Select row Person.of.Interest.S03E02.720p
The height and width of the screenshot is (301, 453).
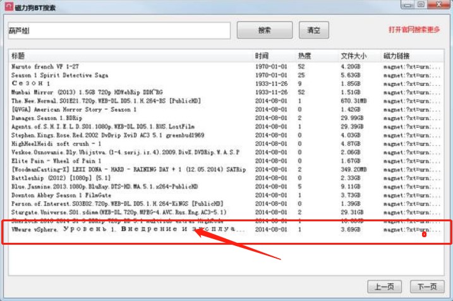coord(226,204)
